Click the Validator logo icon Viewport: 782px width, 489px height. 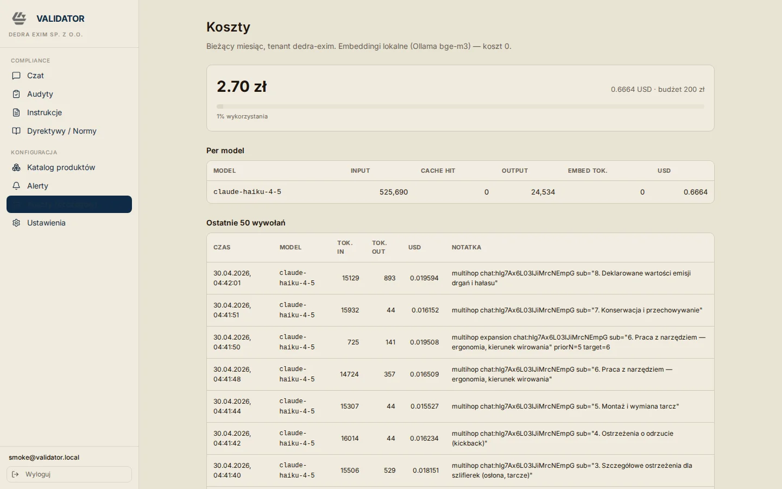pyautogui.click(x=19, y=18)
